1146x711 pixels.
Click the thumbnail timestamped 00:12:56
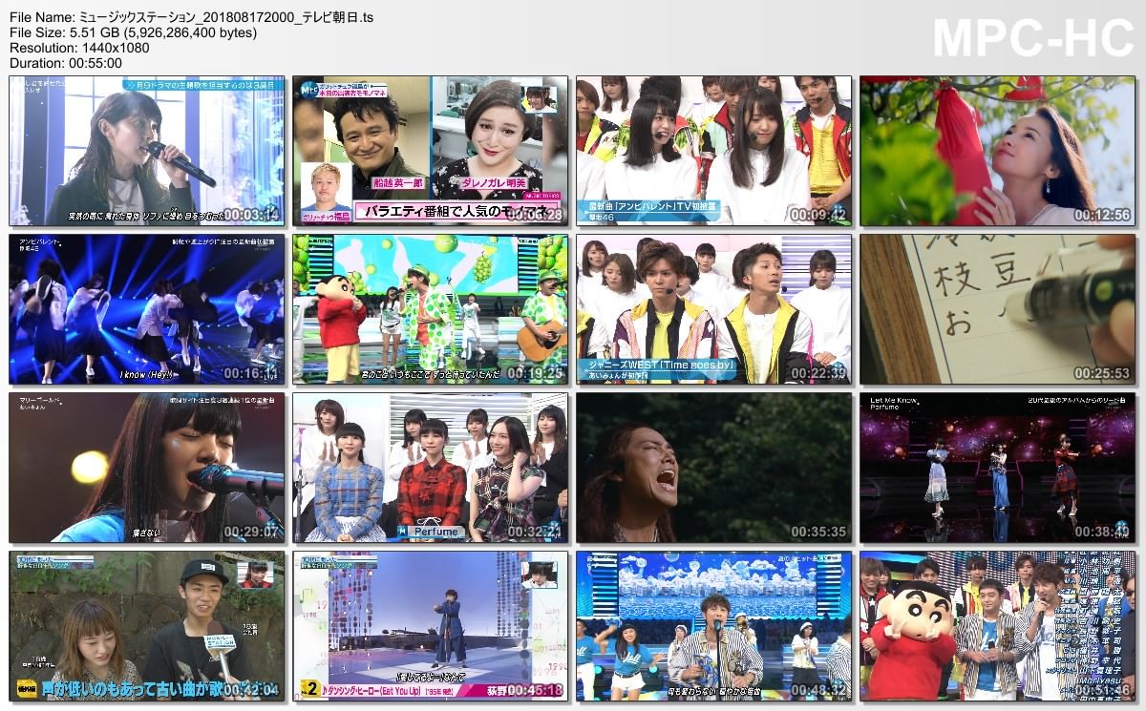997,151
